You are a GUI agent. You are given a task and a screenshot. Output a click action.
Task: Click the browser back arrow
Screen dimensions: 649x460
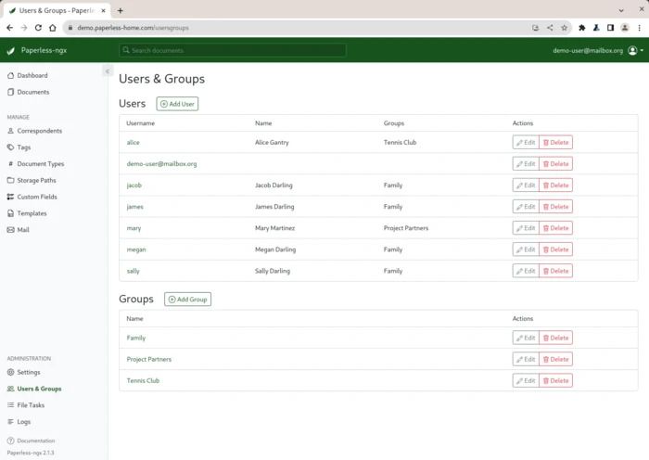tap(10, 28)
